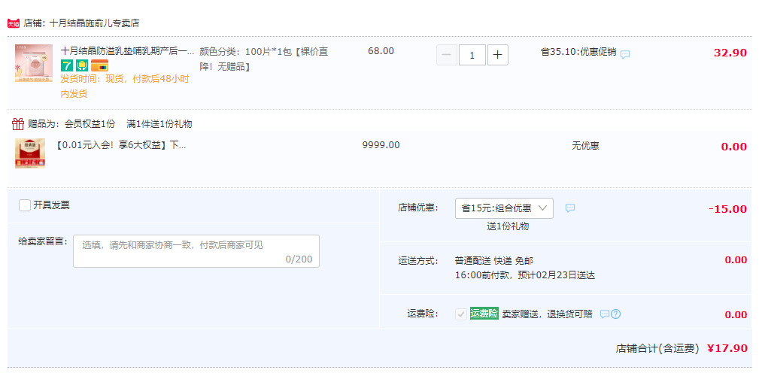This screenshot has width=765, height=373.
Task: Click the gift price 9999.00
Action: pos(381,145)
